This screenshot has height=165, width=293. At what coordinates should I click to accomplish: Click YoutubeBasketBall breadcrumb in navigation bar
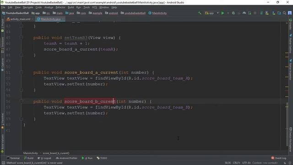click(15, 13)
